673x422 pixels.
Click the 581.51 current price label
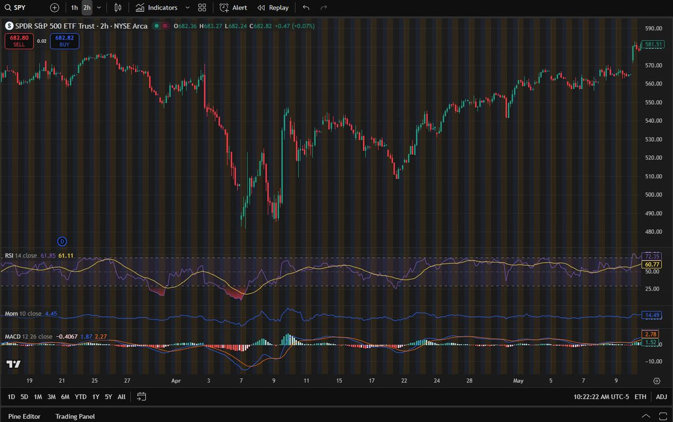tap(653, 44)
